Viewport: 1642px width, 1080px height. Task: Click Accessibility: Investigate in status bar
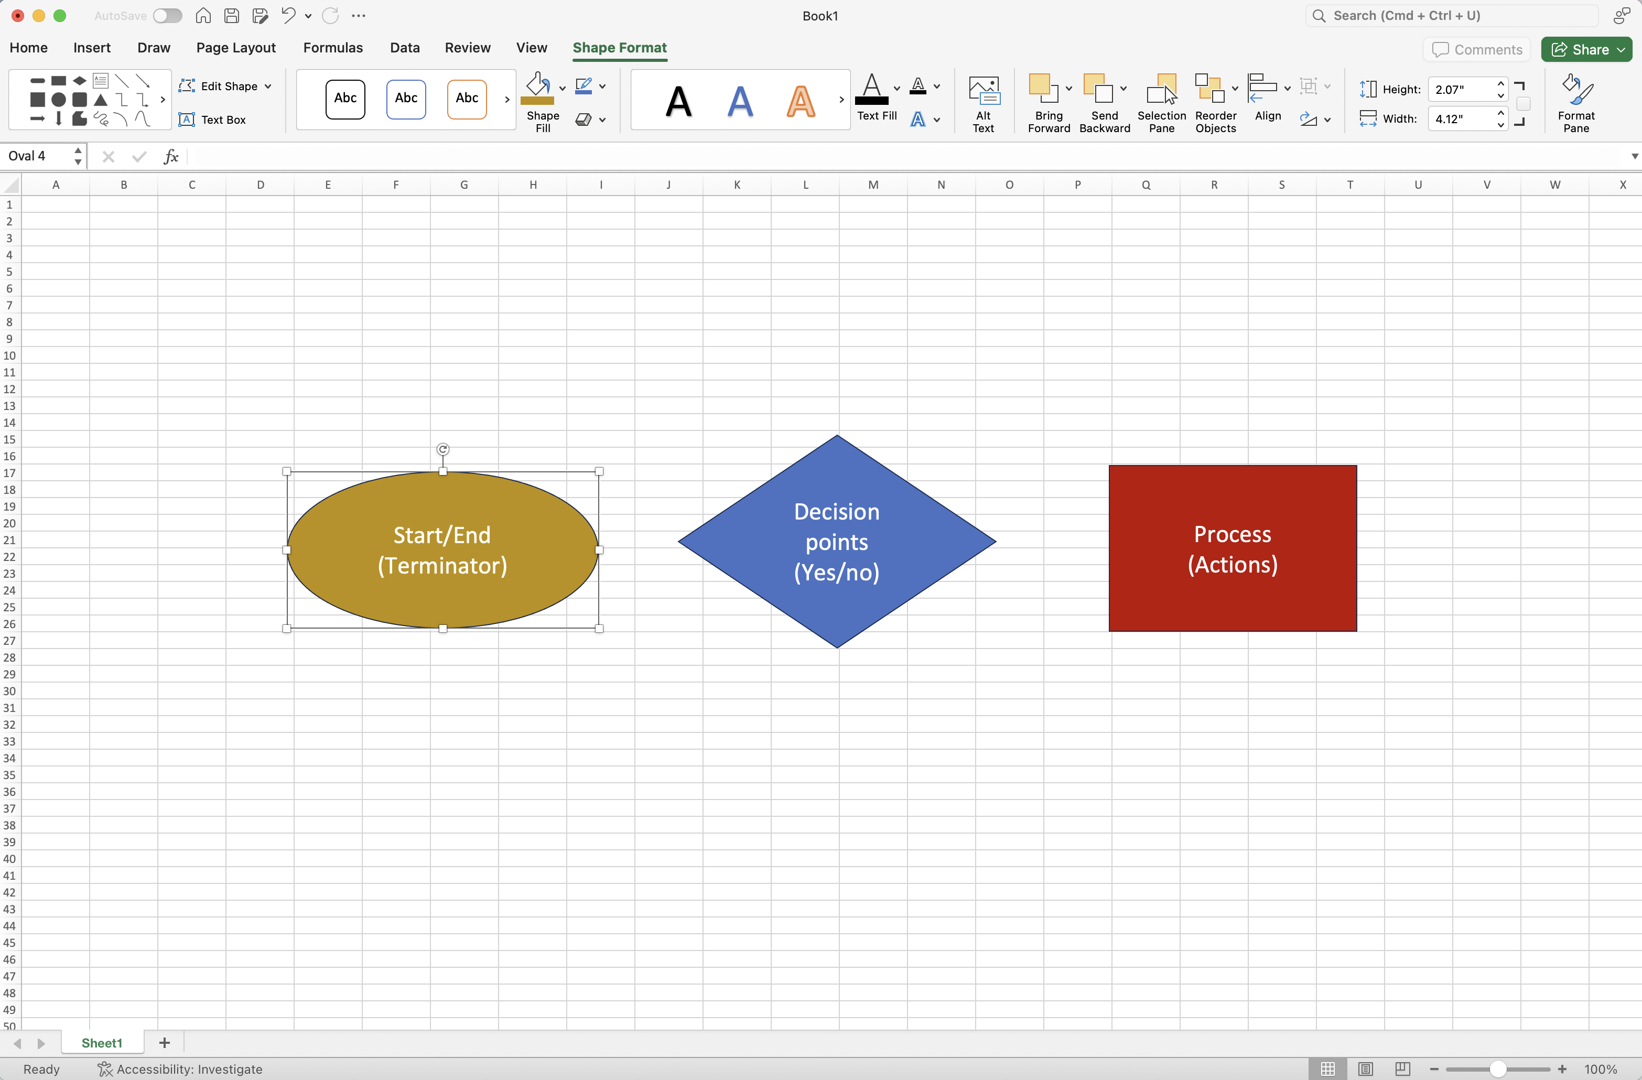coord(180,1069)
